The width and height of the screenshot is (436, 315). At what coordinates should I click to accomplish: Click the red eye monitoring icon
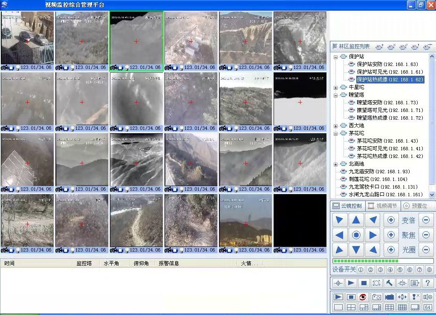[363, 297]
